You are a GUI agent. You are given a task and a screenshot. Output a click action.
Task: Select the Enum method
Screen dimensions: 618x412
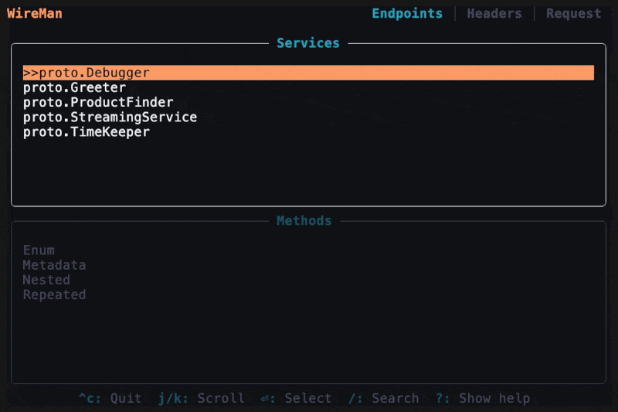point(39,250)
